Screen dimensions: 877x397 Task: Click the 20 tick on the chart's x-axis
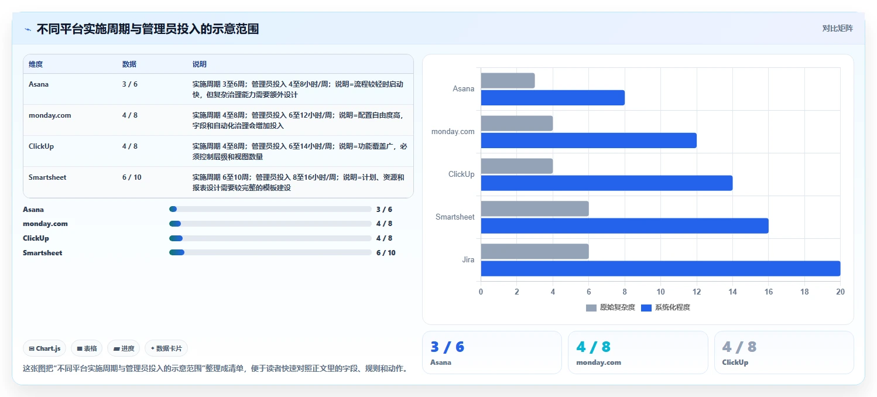coord(840,292)
